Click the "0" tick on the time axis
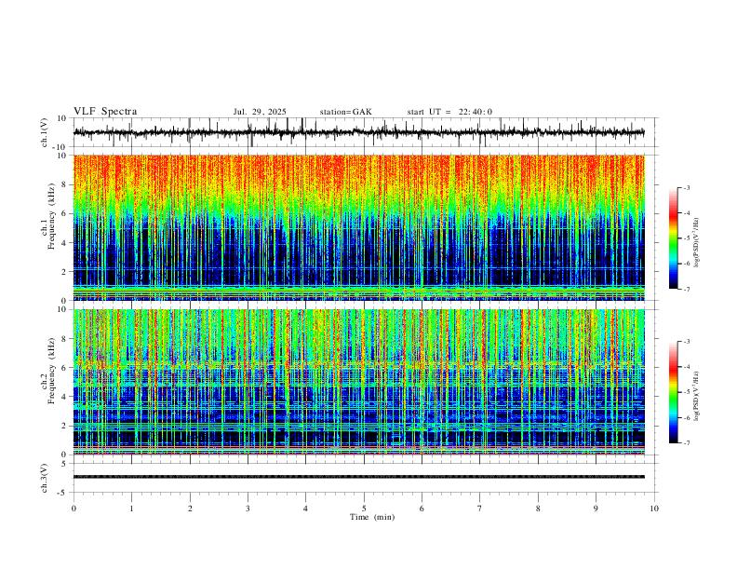This screenshot has height=570, width=737. (74, 509)
